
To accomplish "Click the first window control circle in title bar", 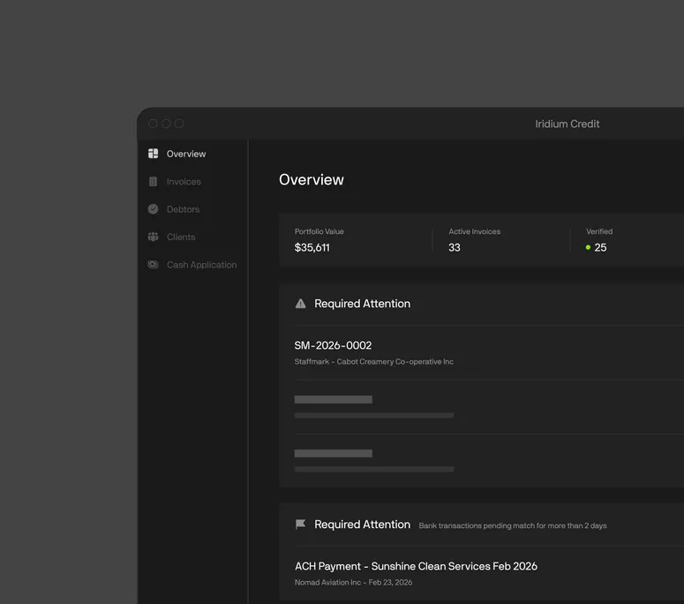I will [153, 124].
